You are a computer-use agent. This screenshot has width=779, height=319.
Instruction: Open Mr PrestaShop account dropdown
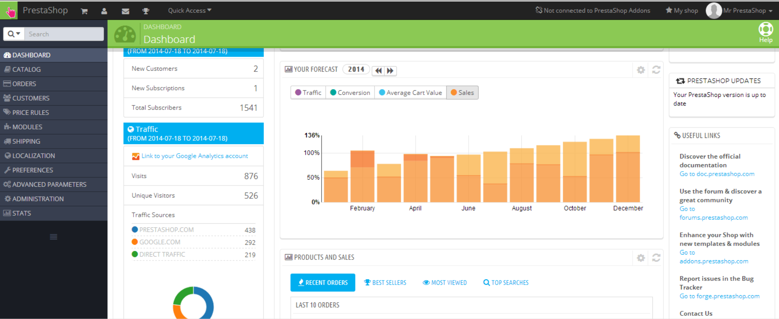pos(748,11)
